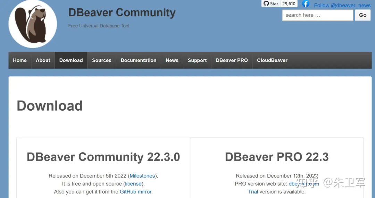Click the 'DBeaver Community 22.3.0' heading
375x198 pixels.
click(x=103, y=157)
